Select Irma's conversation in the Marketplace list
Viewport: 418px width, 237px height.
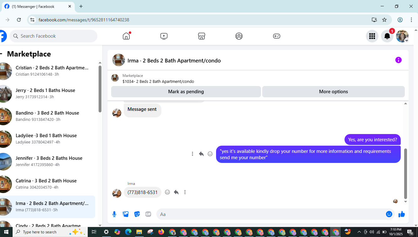(48, 207)
